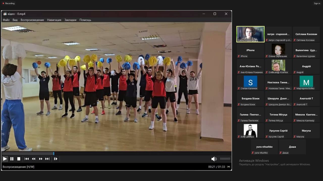
Task: Click muted mic icon for Богдана Бізюк
Action: [239, 105]
